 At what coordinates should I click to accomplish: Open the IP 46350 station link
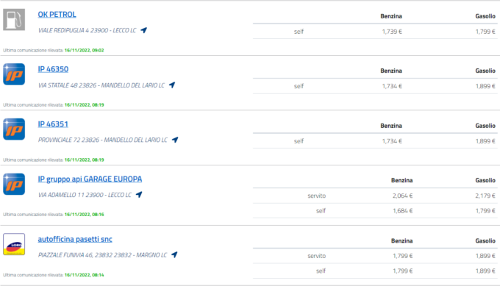tap(53, 69)
